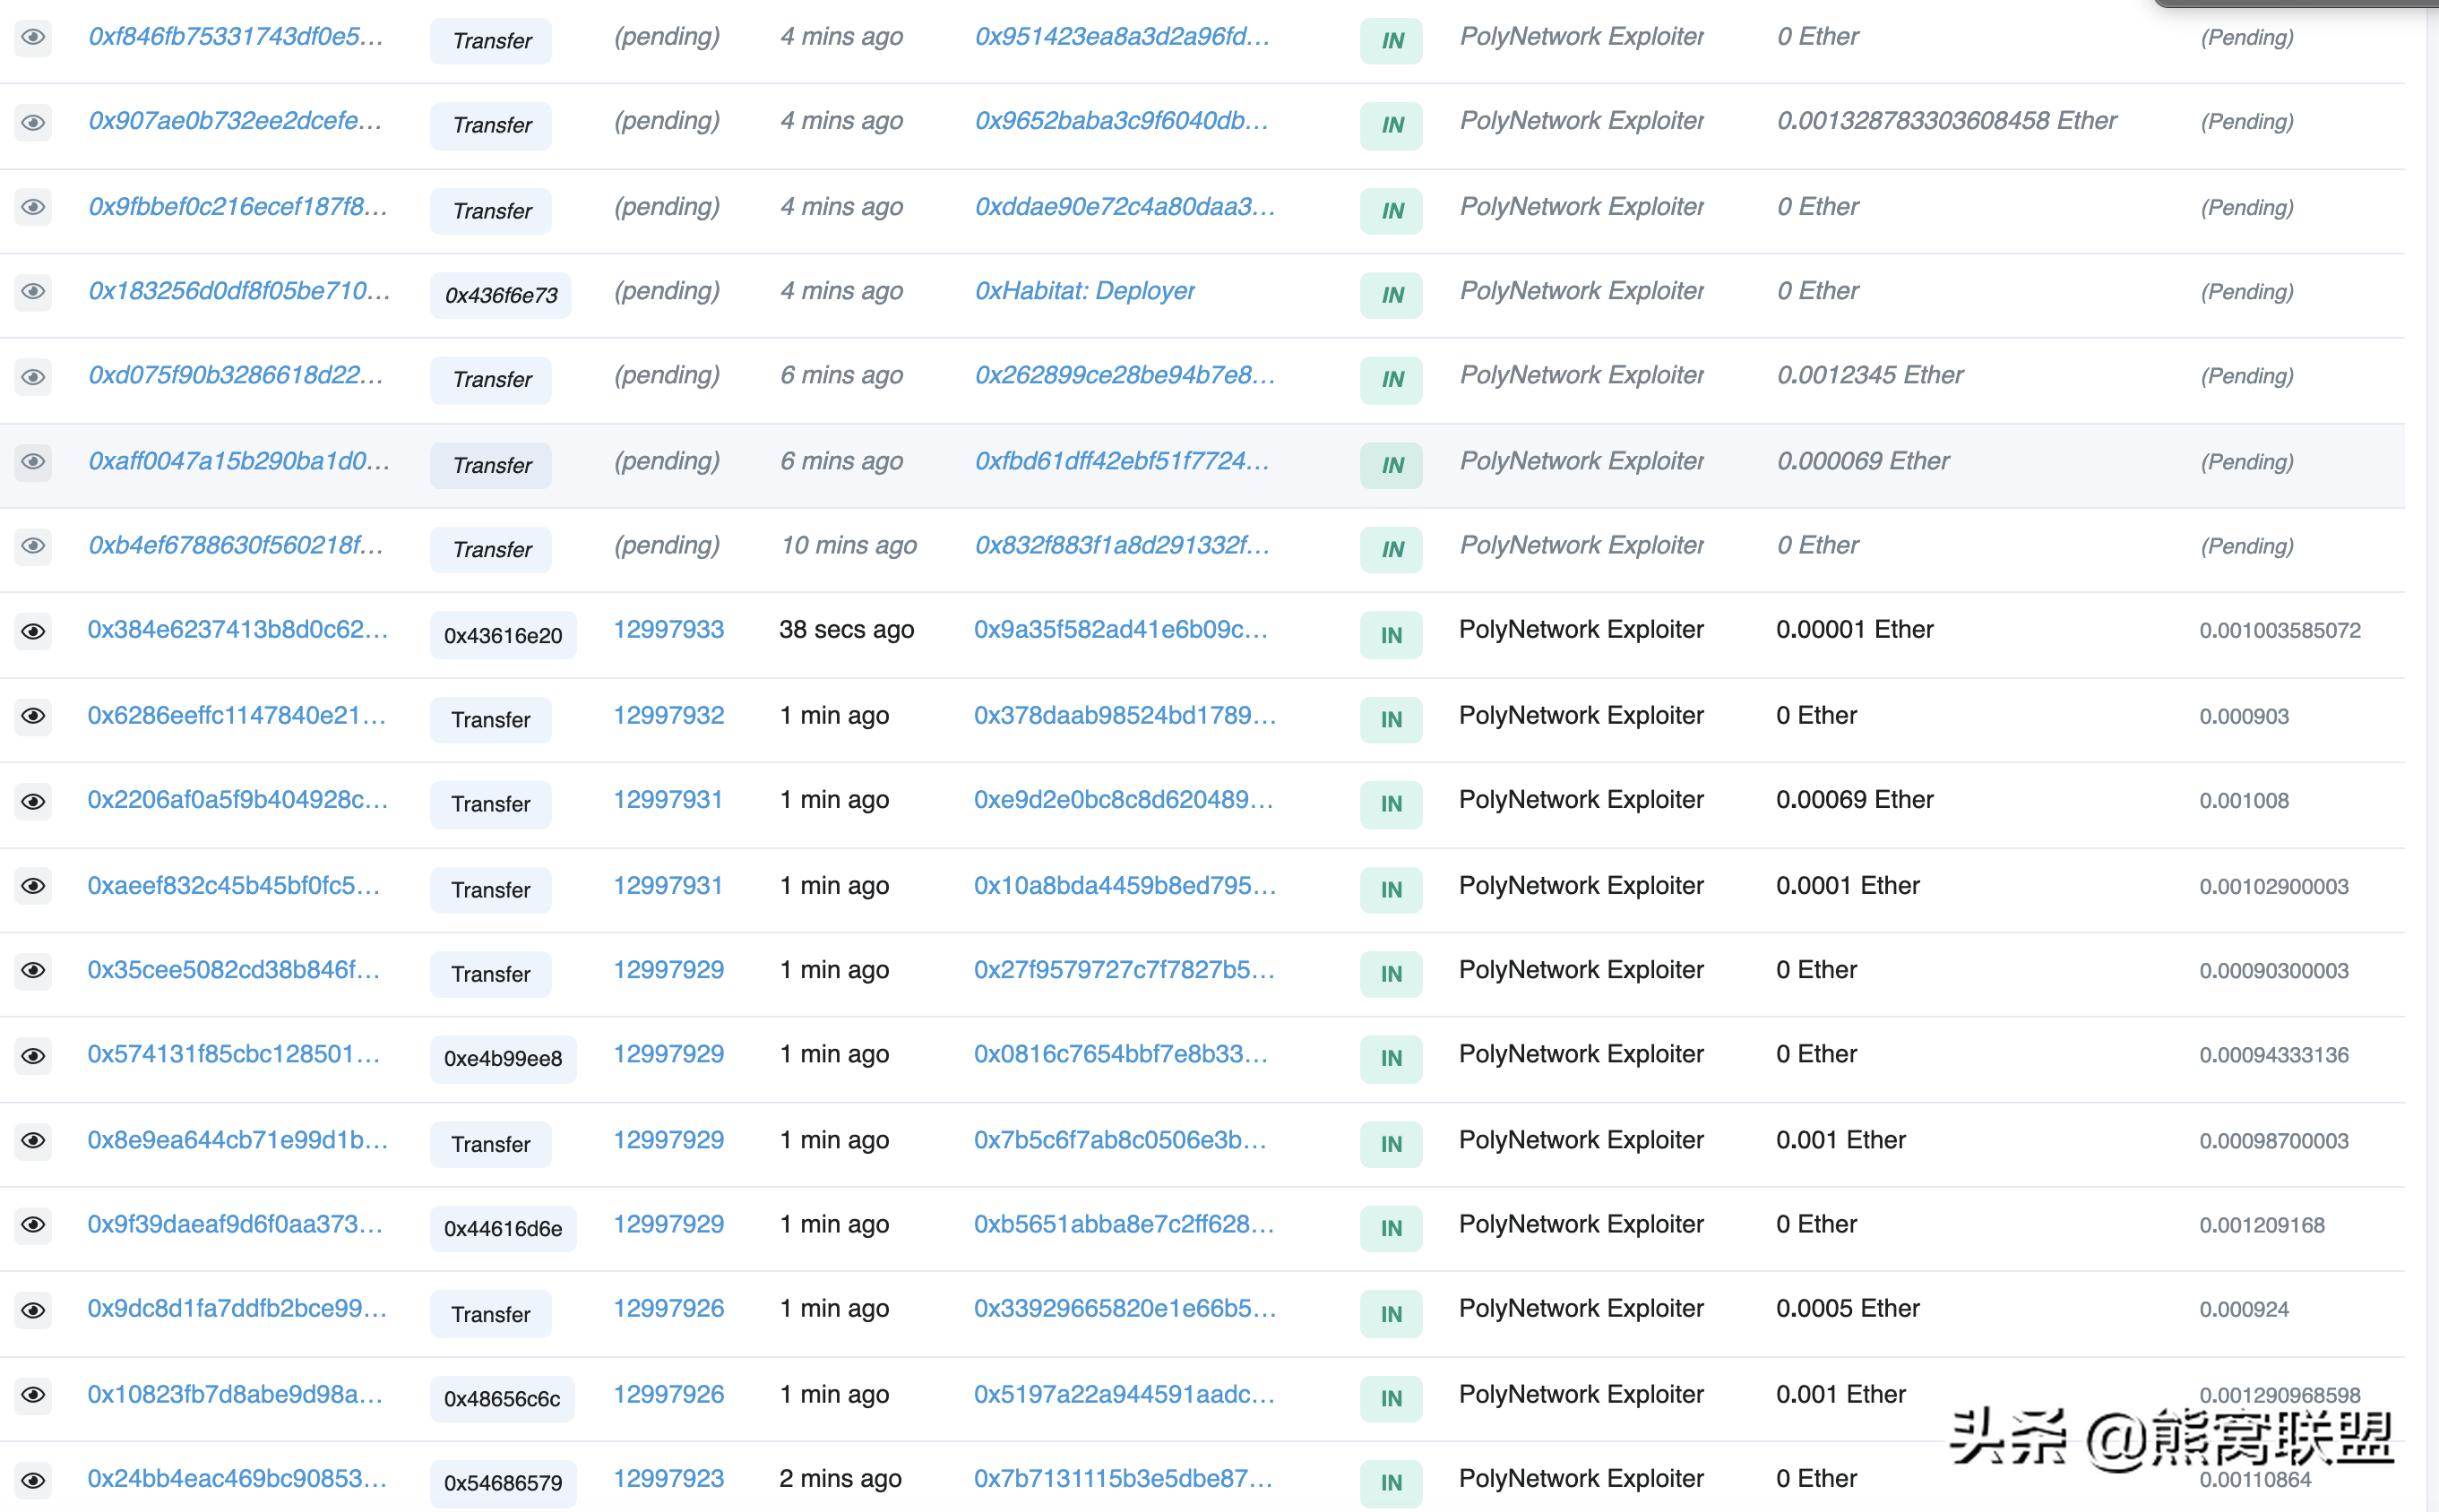This screenshot has height=1512, width=2439.
Task: Click eye icon for transaction 0x10823fb7d8abe9d98a
Action: coord(33,1395)
